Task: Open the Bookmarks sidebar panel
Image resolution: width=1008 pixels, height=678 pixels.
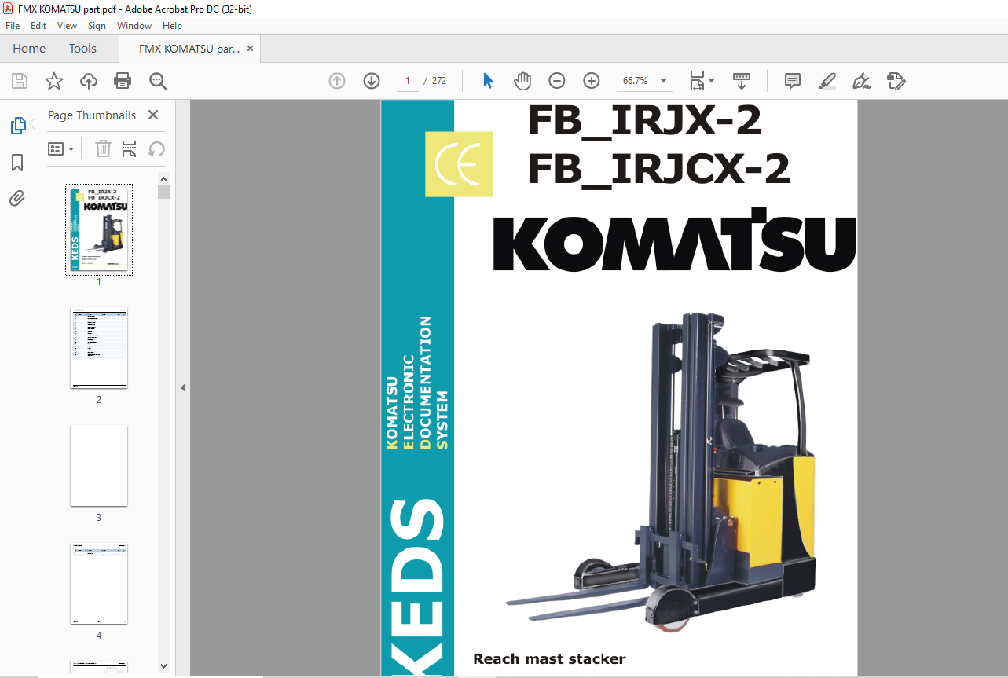Action: pyautogui.click(x=17, y=163)
